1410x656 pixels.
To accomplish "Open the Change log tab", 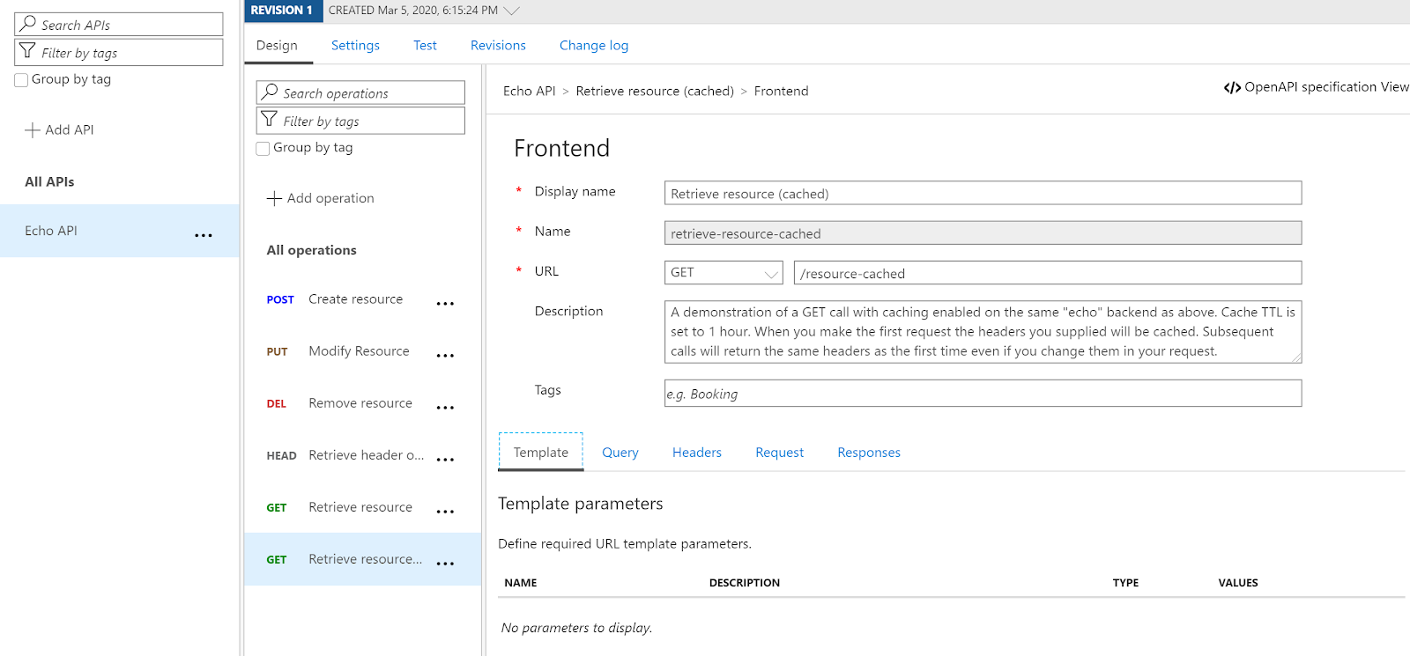I will pos(593,46).
